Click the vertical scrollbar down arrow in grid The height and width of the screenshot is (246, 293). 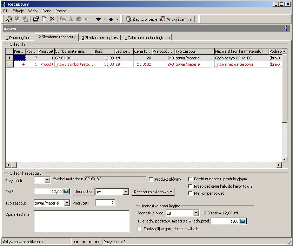coord(285,160)
